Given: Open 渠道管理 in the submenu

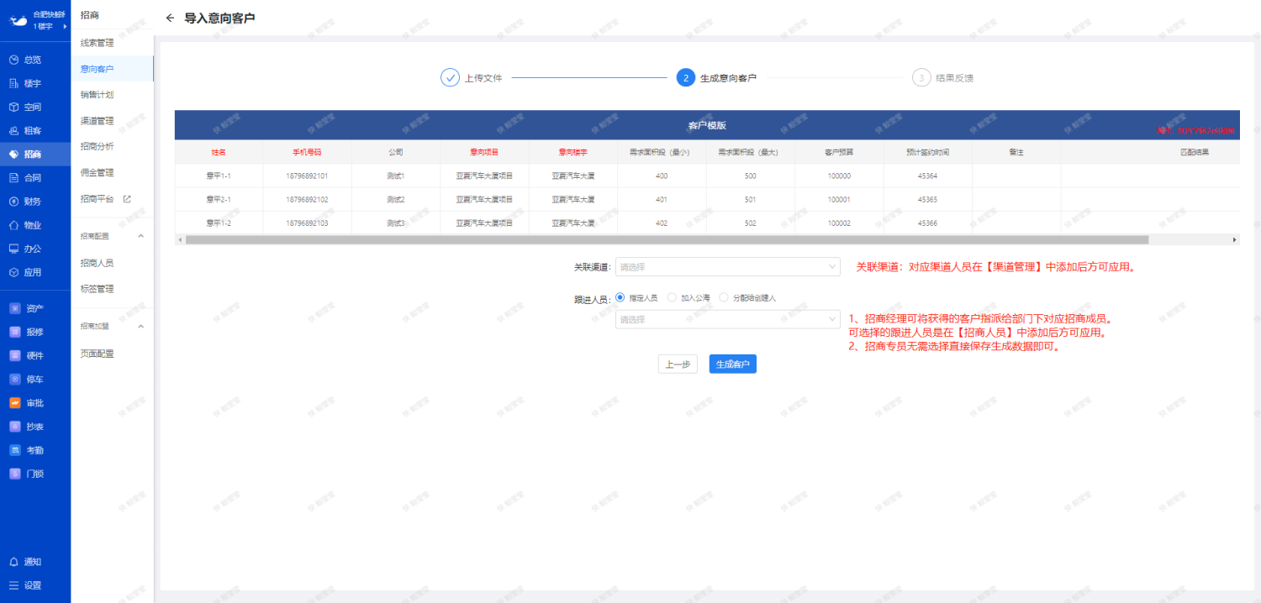Looking at the screenshot, I should 97,121.
